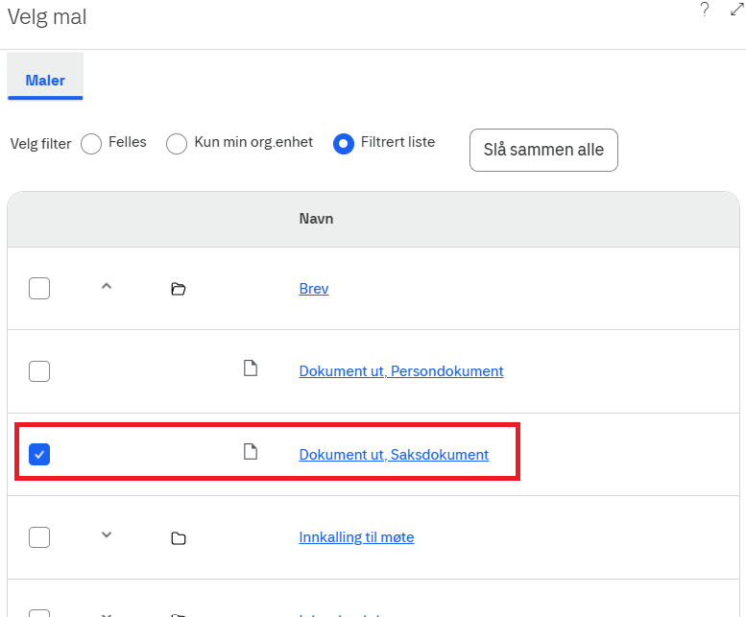Click the Navn column header

tap(316, 219)
